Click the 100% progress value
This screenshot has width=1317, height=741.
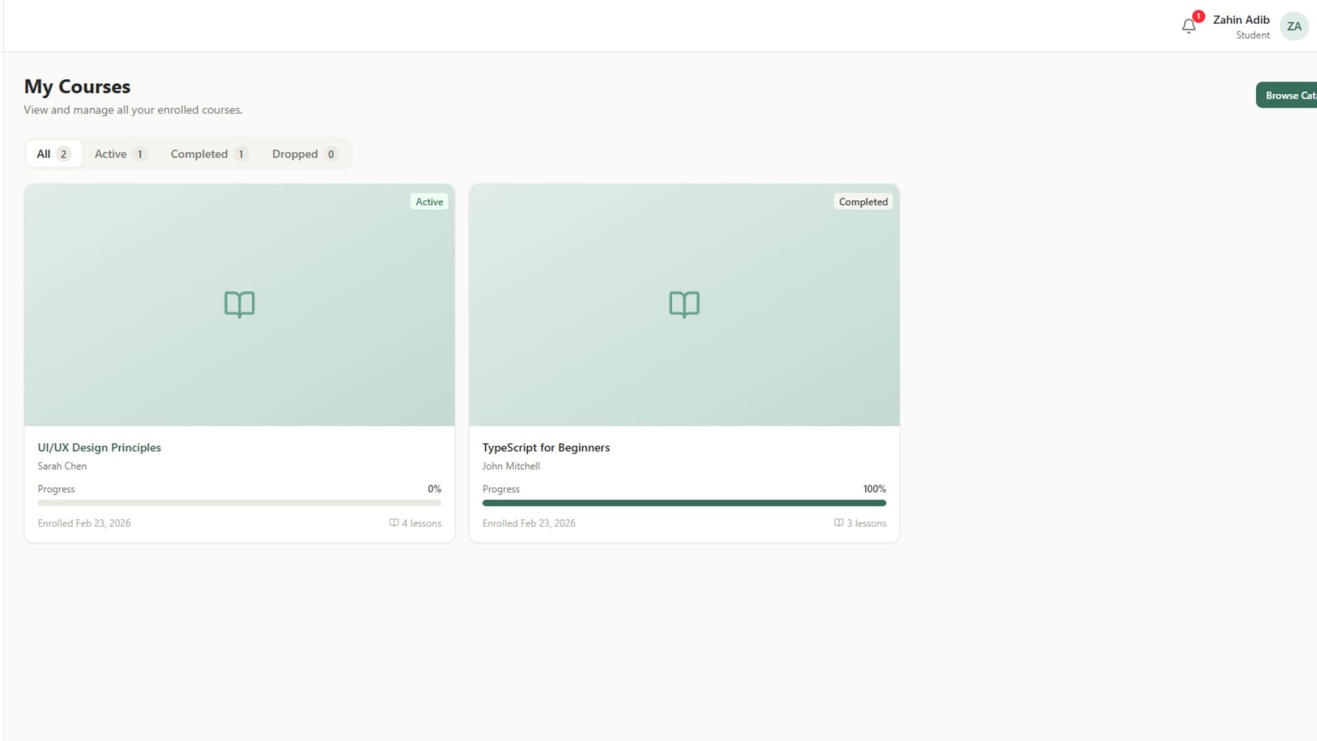[875, 489]
